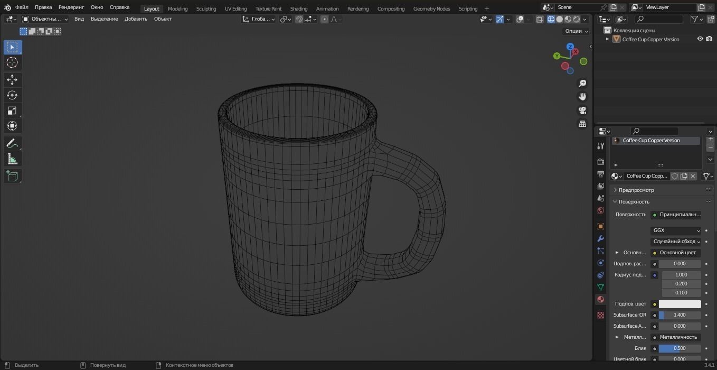Toggle X-ray mode in viewport header
Image resolution: width=717 pixels, height=370 pixels.
[540, 19]
